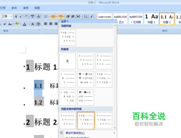
Task: Click the font color red A
Action: click(x=24, y=24)
